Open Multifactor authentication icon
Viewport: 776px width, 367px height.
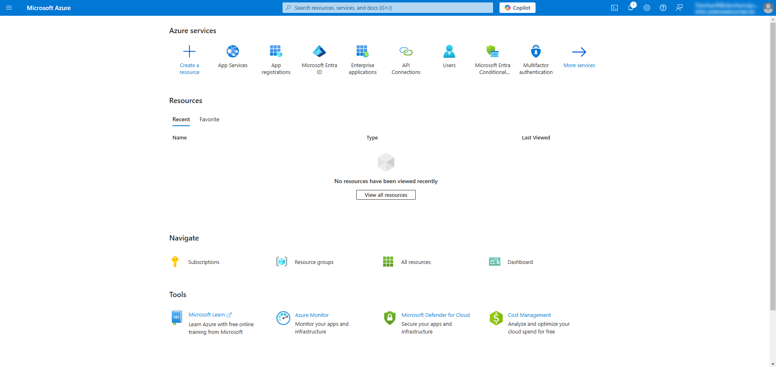click(536, 51)
